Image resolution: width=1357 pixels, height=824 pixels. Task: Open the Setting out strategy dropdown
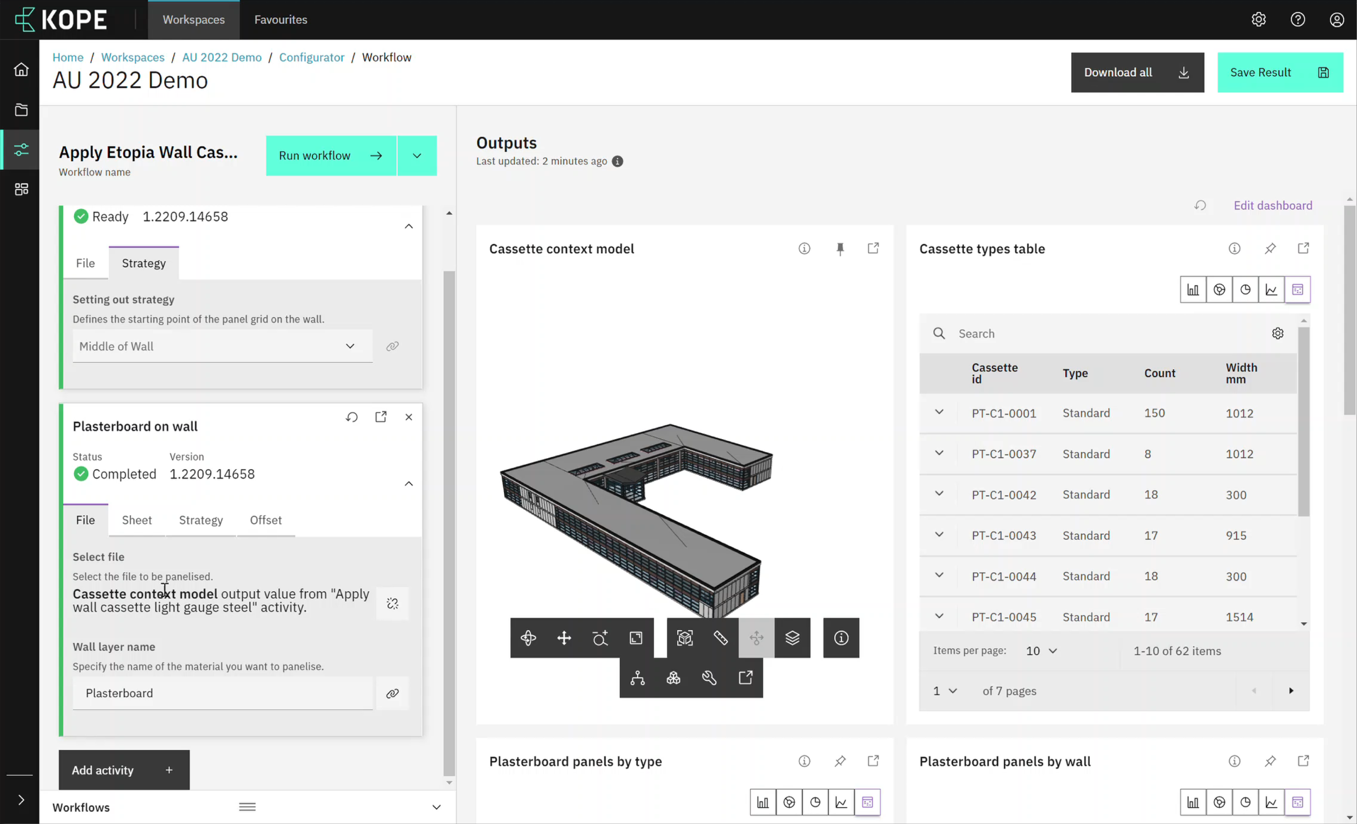222,346
